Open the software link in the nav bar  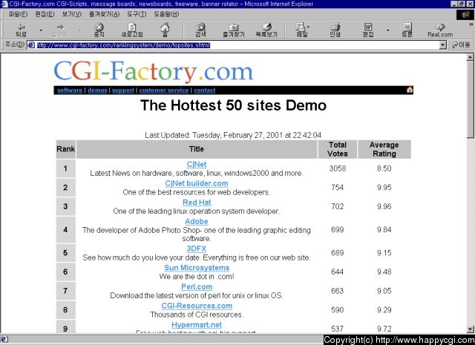point(70,90)
